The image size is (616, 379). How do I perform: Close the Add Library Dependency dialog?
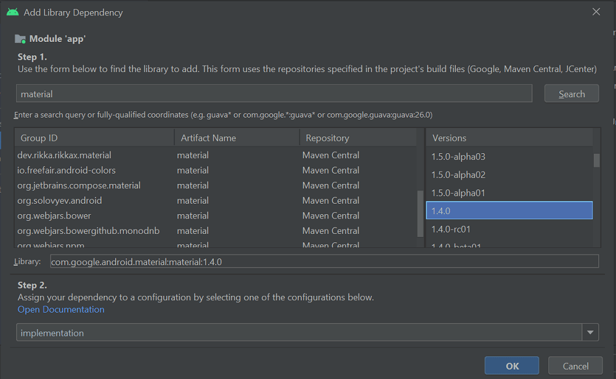[595, 11]
